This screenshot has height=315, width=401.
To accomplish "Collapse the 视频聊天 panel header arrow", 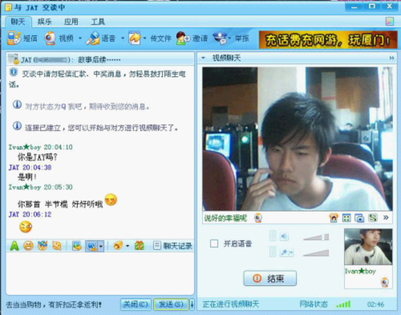I will pyautogui.click(x=204, y=58).
